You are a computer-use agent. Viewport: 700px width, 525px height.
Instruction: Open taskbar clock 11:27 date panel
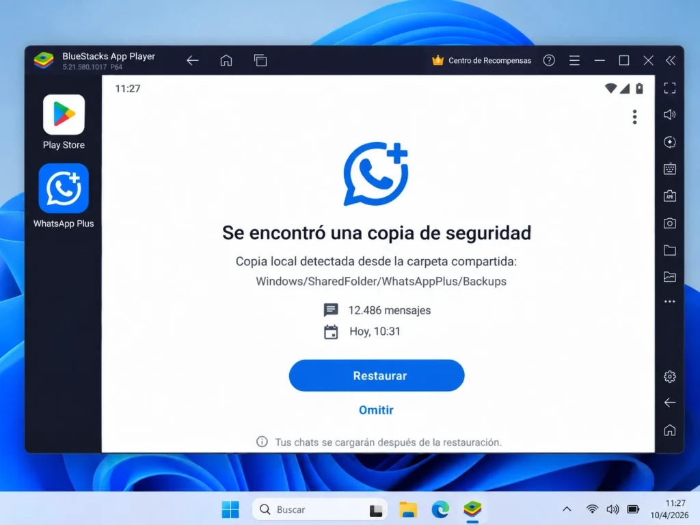click(x=669, y=509)
